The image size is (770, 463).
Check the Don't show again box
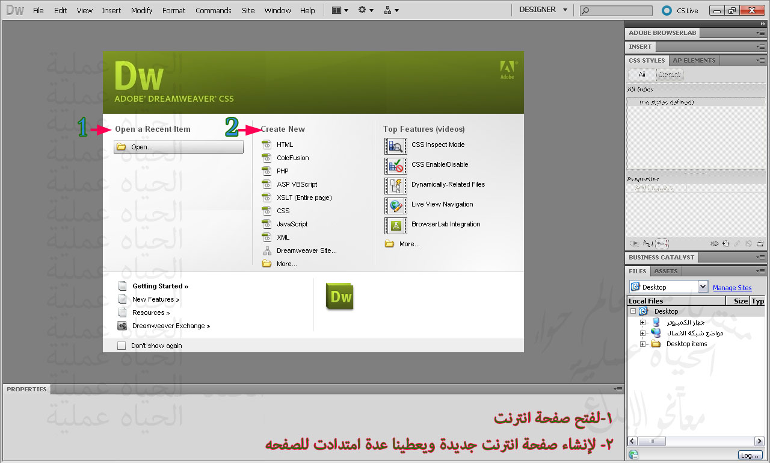point(122,346)
